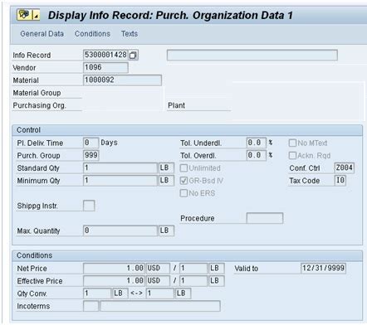Toggle the No MText checkbox
Viewport: 367px width, 325px height.
[x=292, y=143]
